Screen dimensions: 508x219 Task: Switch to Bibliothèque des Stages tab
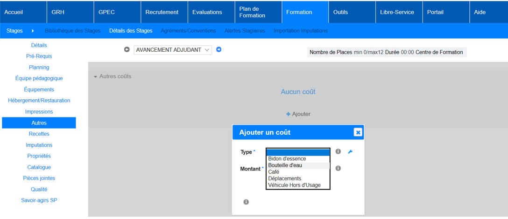(72, 31)
